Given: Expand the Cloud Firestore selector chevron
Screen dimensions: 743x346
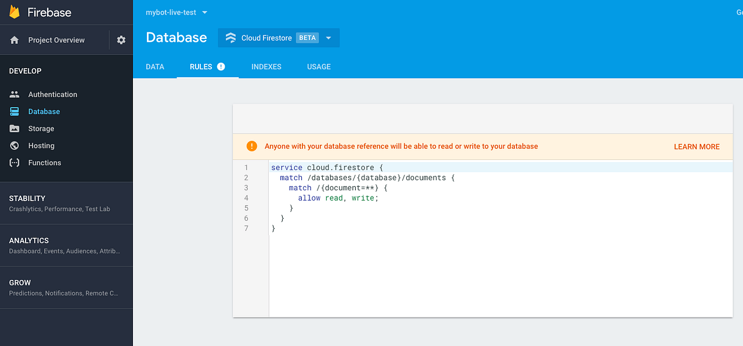Looking at the screenshot, I should click(328, 37).
